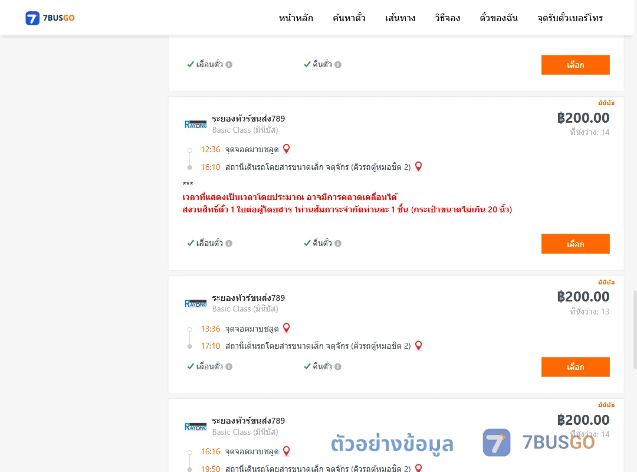The image size is (637, 472).
Task: Click the Rayong logo on the 13:36 trip card
Action: click(x=195, y=303)
